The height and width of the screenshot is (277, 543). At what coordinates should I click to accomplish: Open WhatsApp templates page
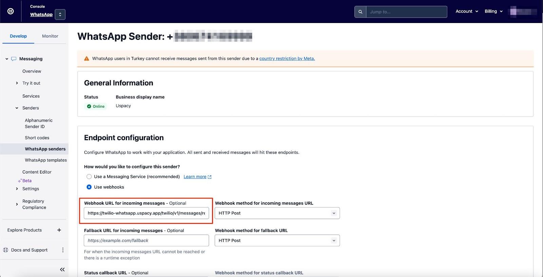pyautogui.click(x=46, y=160)
